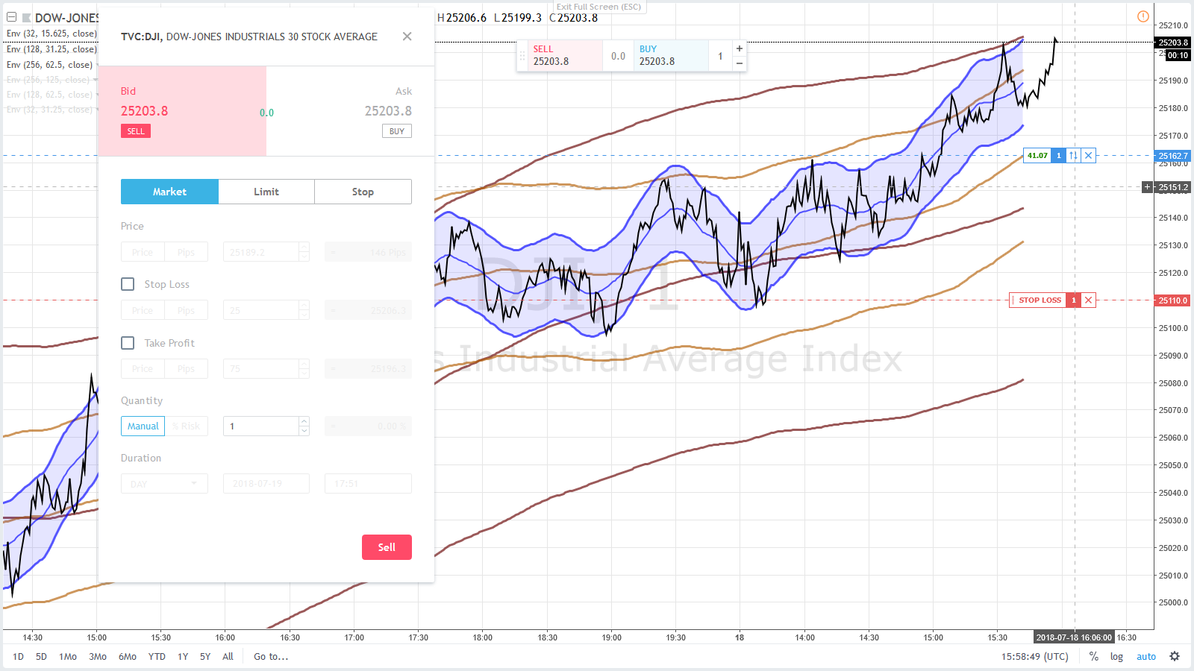This screenshot has height=671, width=1194.
Task: Select the 1Y time range
Action: 183,657
